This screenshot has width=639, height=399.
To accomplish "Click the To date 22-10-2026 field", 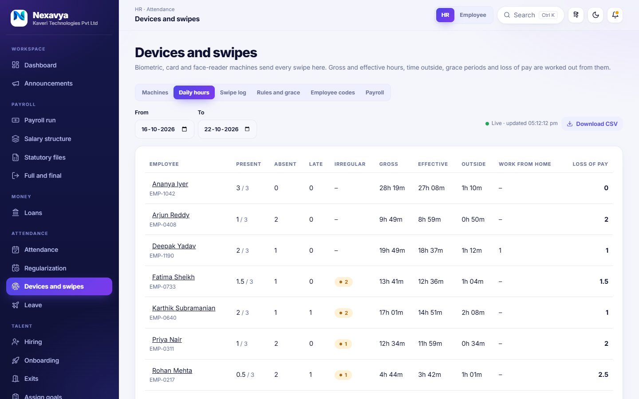I will tap(227, 129).
